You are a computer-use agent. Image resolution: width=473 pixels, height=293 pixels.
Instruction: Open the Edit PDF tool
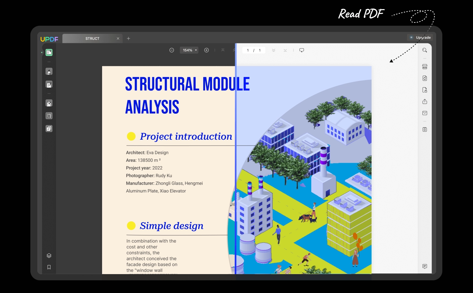(x=49, y=85)
